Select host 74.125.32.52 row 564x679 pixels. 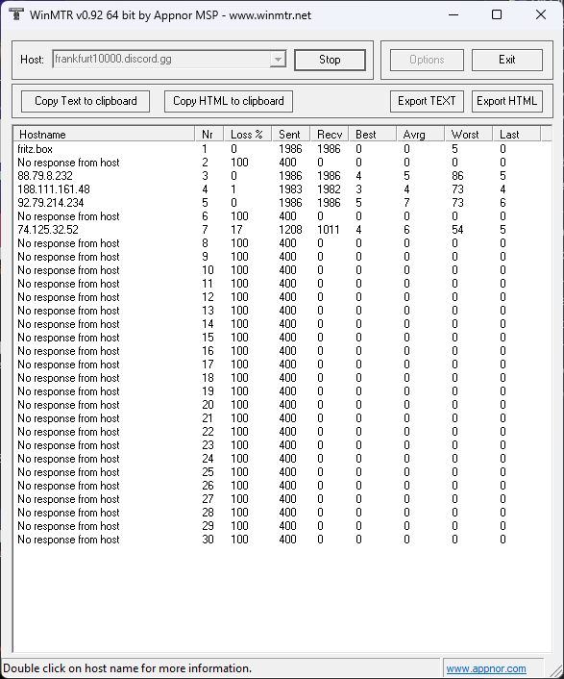point(282,230)
